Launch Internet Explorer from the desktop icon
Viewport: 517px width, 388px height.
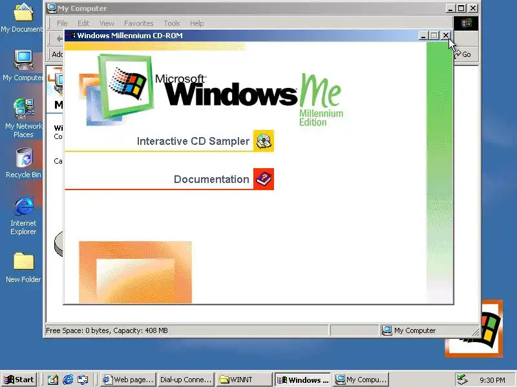[23, 216]
